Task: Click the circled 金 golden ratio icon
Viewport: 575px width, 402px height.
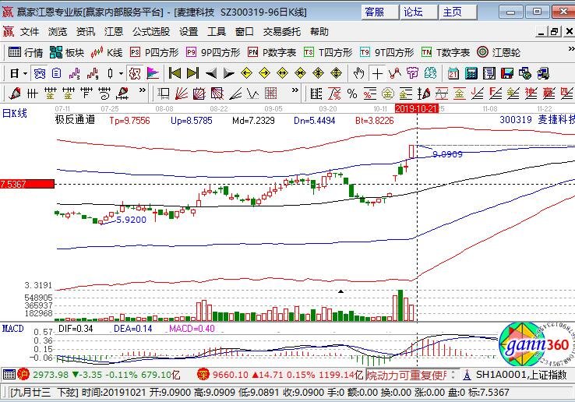Action: [387, 94]
